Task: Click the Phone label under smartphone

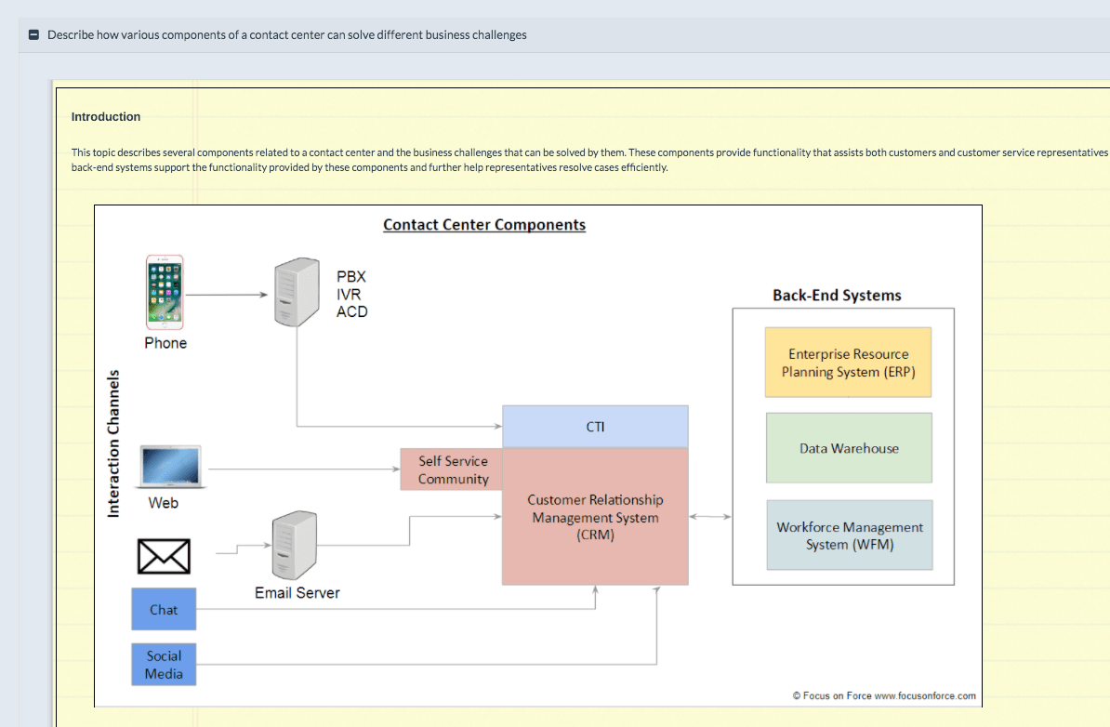Action: coord(165,343)
